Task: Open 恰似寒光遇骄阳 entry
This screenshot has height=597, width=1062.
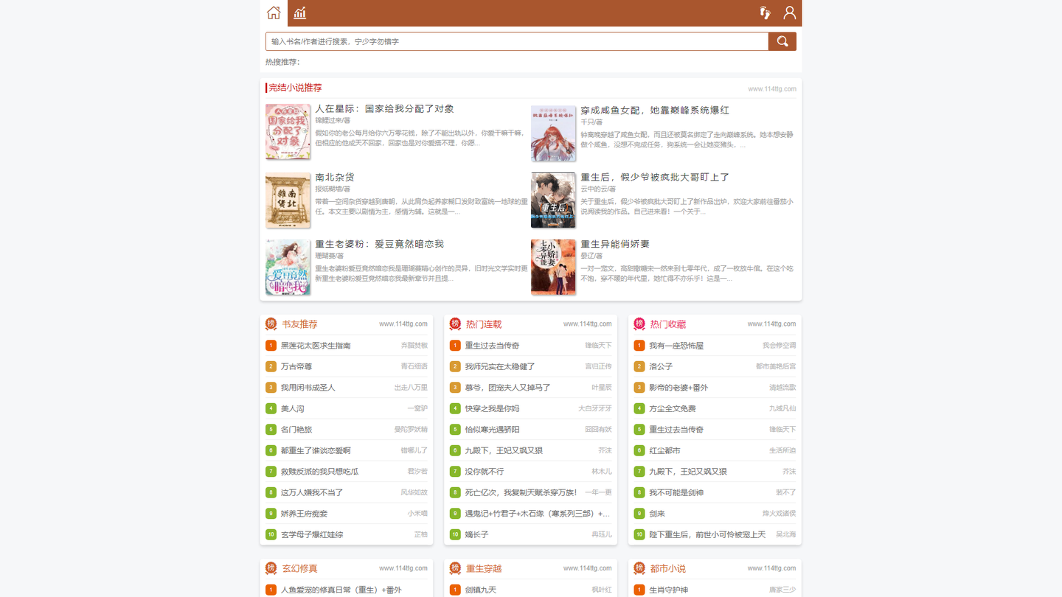Action: (x=492, y=430)
